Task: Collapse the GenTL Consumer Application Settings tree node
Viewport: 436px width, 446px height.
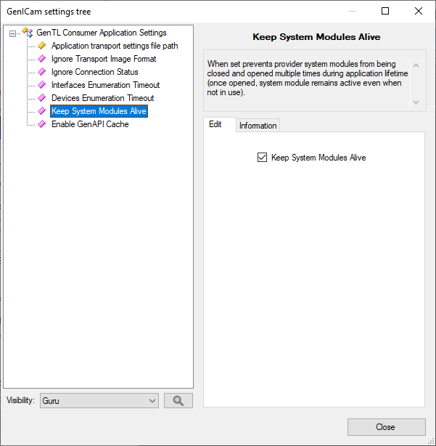Action: pyautogui.click(x=12, y=33)
